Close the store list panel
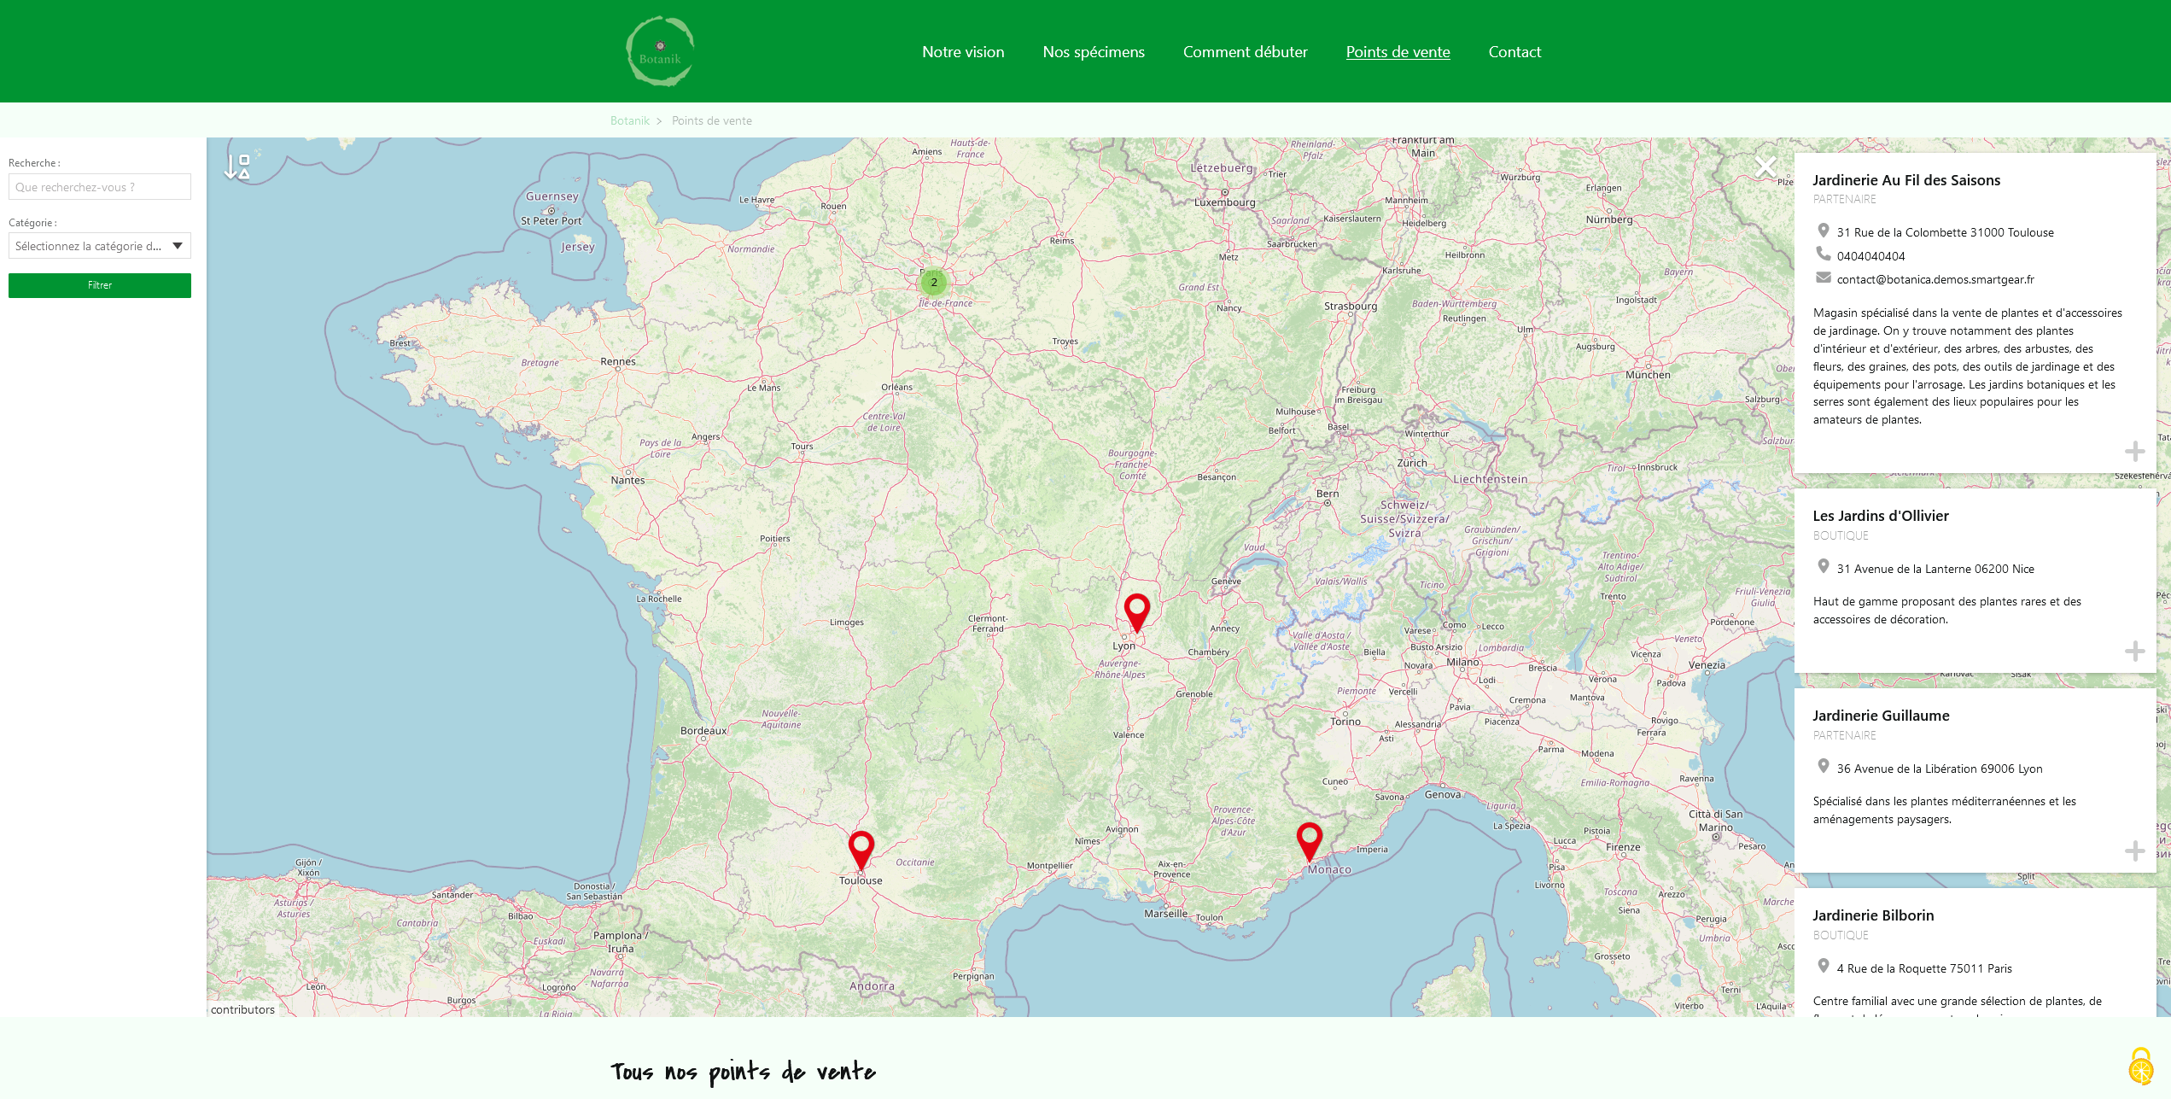Image resolution: width=2171 pixels, height=1099 pixels. (1765, 167)
